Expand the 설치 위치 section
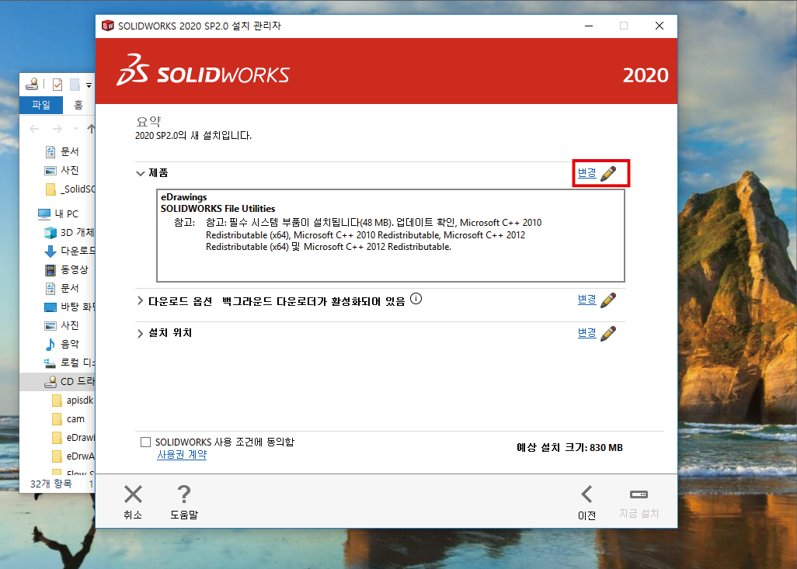Screen dimensions: 797x569 click(141, 333)
